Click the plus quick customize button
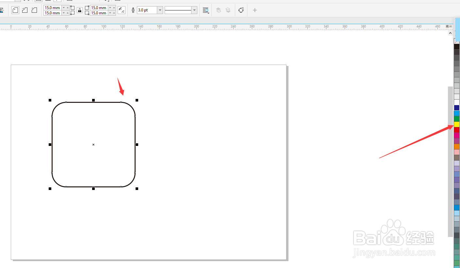The height and width of the screenshot is (268, 460). pos(255,10)
